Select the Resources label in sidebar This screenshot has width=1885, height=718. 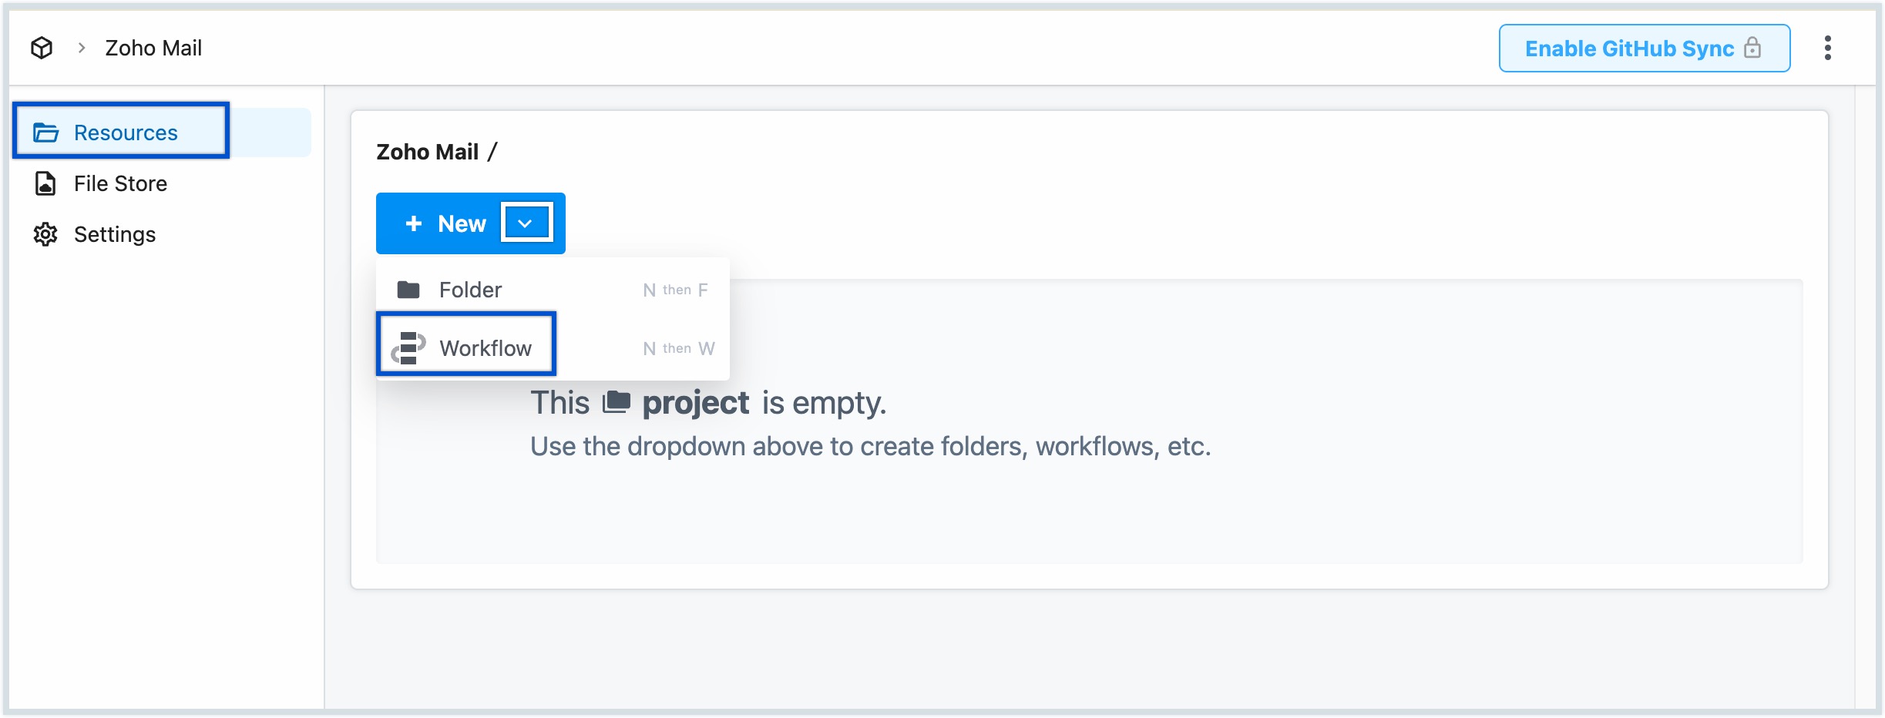(126, 133)
